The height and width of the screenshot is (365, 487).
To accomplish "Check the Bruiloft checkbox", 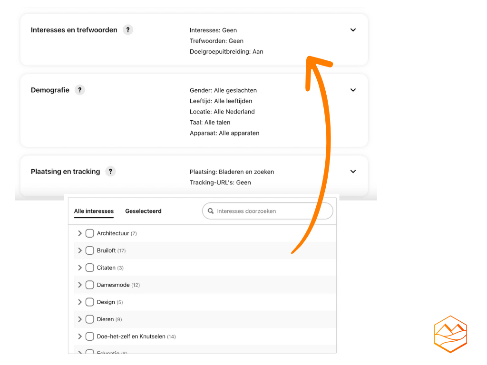I will tap(90, 250).
